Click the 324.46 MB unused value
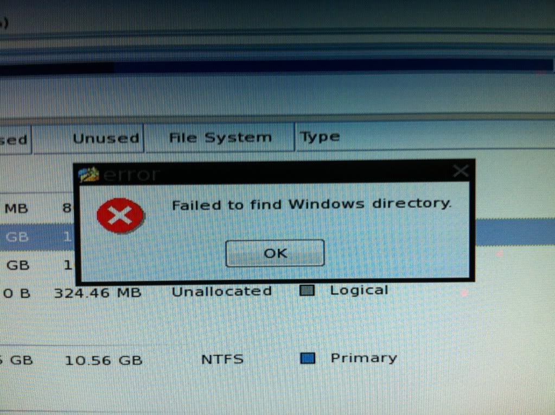This screenshot has width=555, height=415. coord(98,293)
